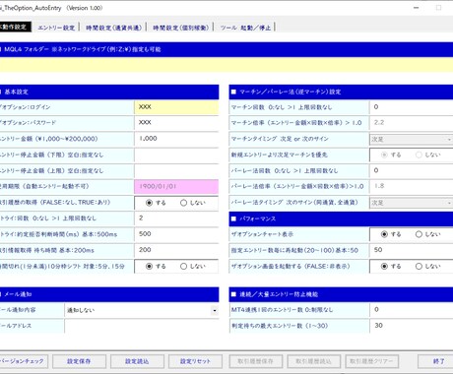
Task: Click the 取引履歴クリアー button
Action: 372,361
